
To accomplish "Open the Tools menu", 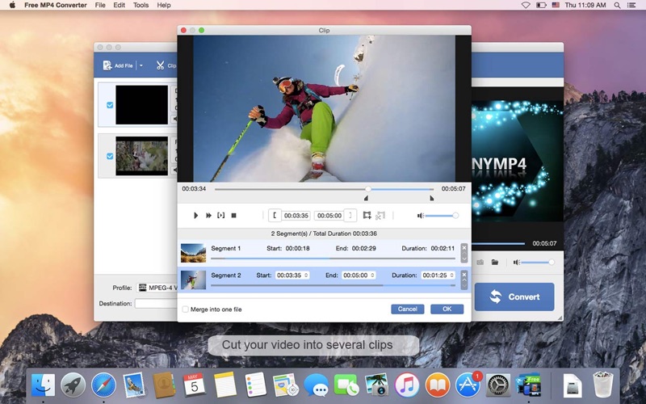I will pyautogui.click(x=141, y=5).
